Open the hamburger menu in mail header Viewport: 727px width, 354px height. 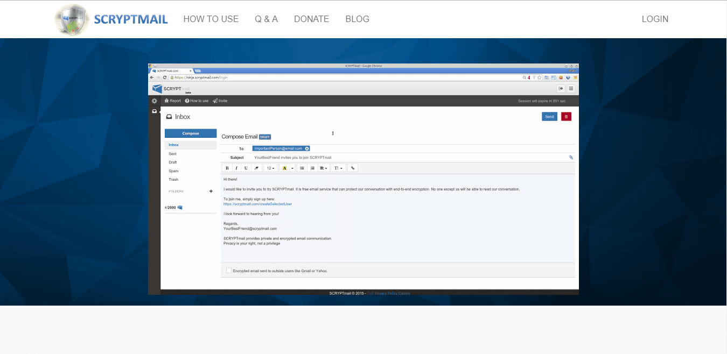point(571,88)
